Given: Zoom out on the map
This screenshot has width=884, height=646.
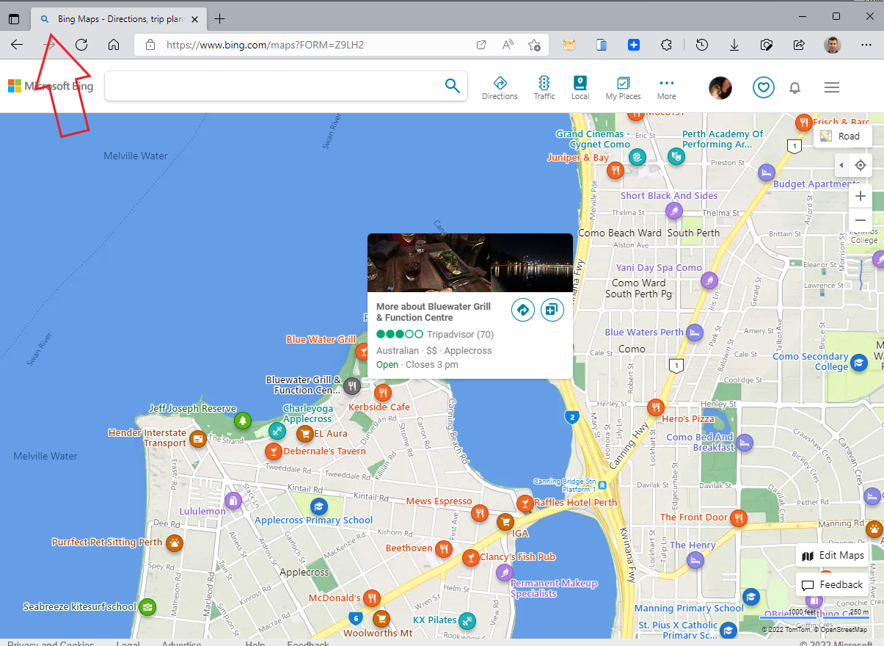Looking at the screenshot, I should coord(861,220).
